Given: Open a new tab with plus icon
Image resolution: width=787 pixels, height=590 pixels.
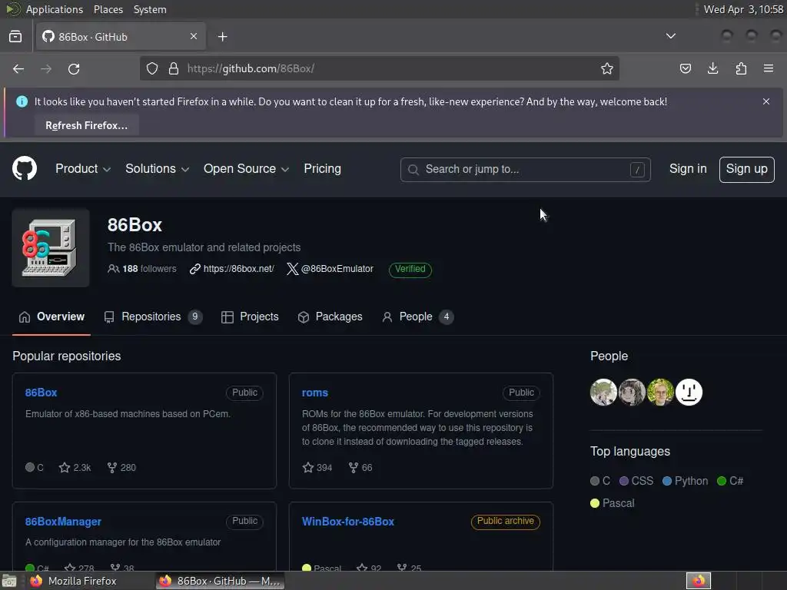Looking at the screenshot, I should coord(222,37).
